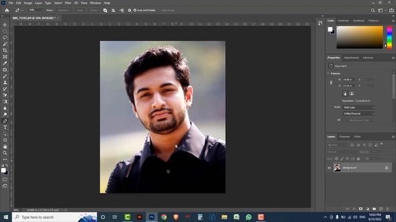
Task: Select the Path Selection tool
Action: tap(5, 134)
